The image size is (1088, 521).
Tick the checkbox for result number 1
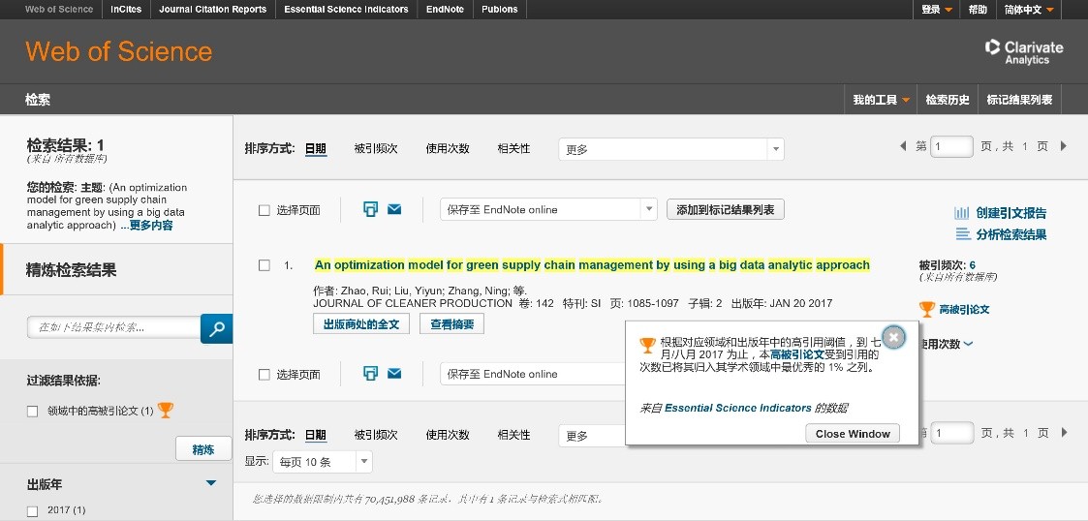pos(264,265)
